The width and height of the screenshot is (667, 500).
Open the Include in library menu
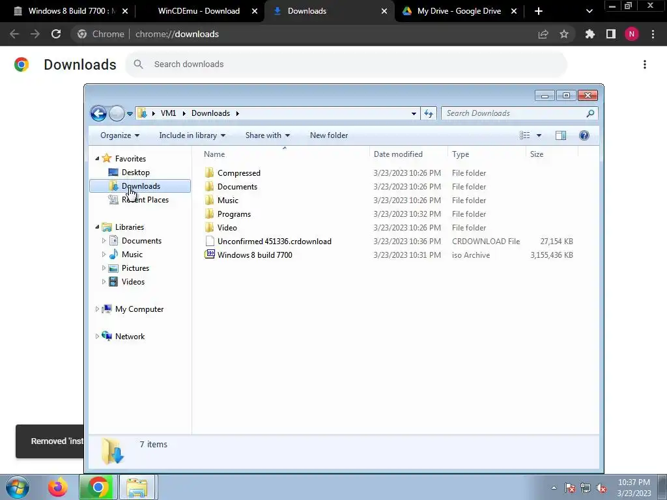point(192,135)
